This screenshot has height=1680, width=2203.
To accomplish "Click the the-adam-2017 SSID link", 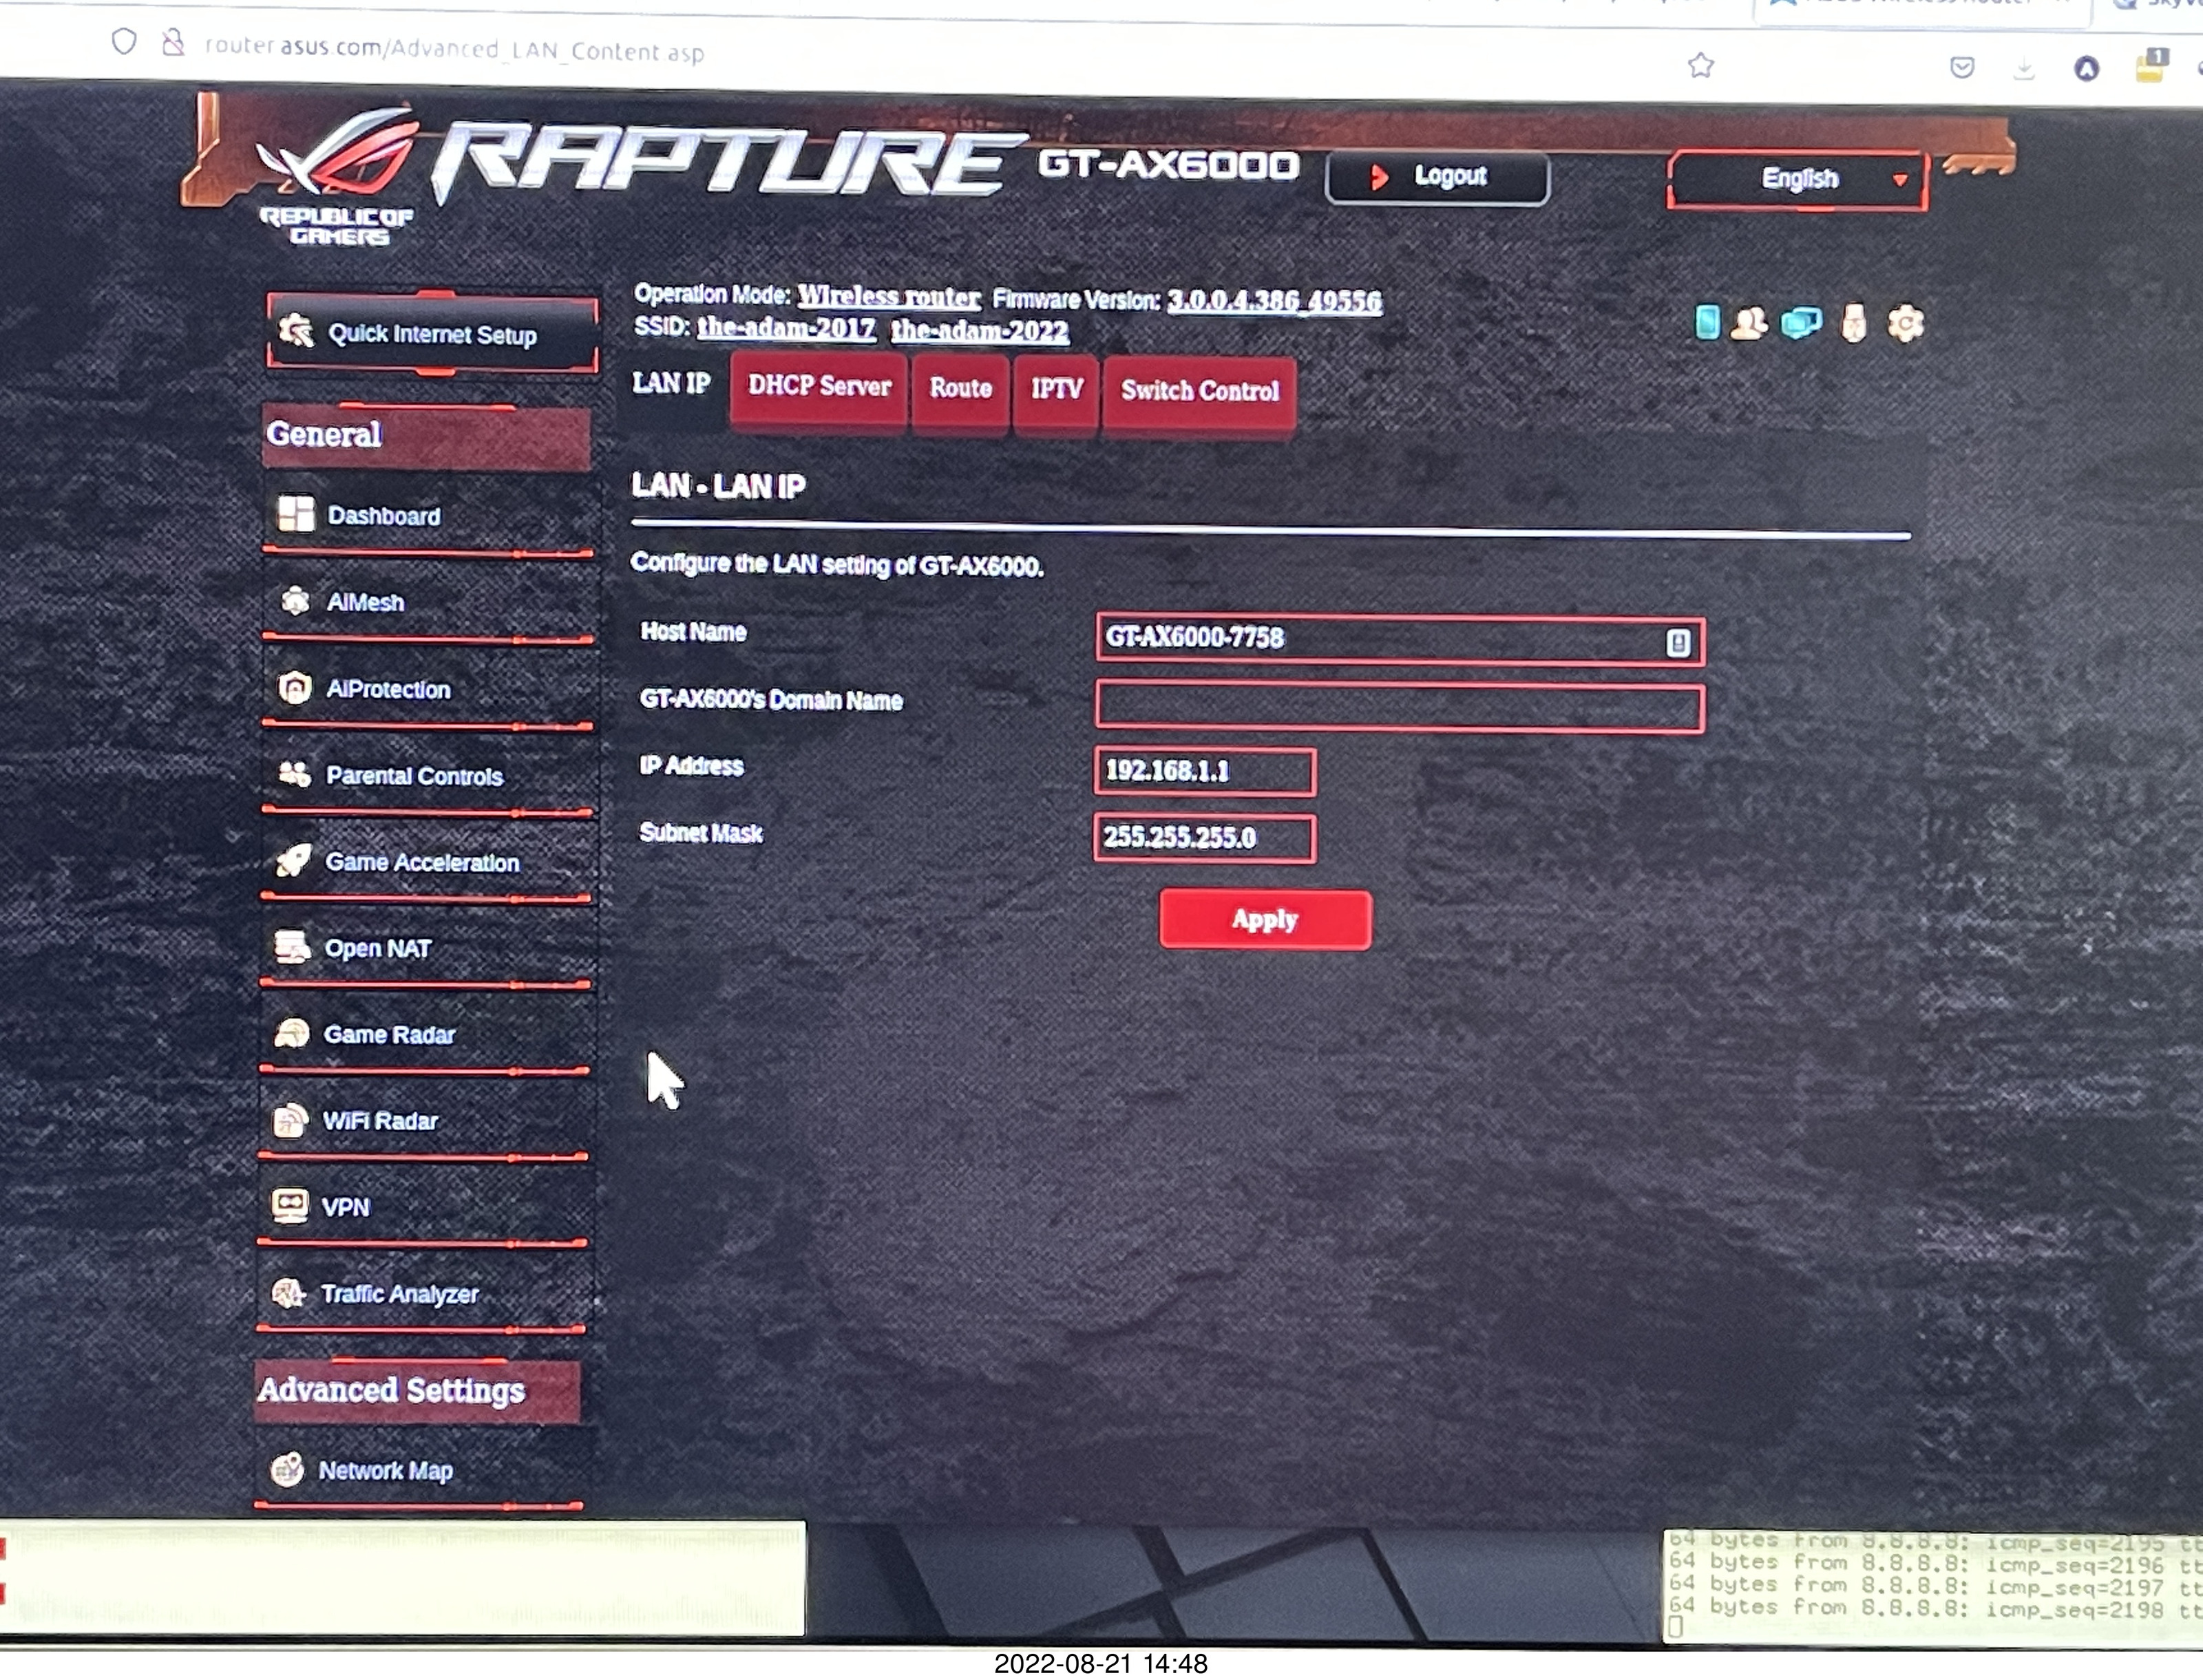I will (786, 328).
